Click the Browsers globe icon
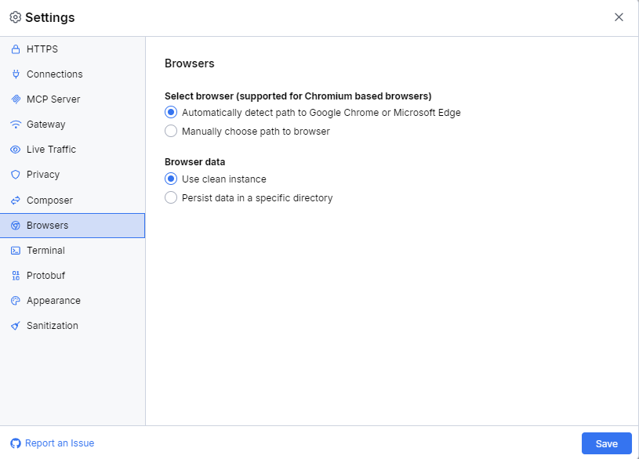Viewport: 639px width, 459px height. point(16,225)
